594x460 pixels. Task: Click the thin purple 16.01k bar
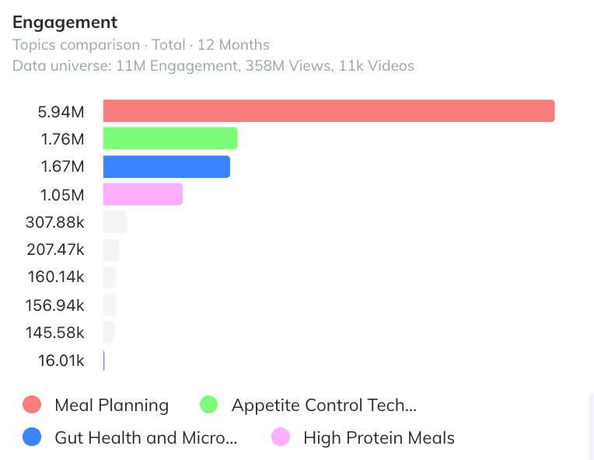coord(104,361)
